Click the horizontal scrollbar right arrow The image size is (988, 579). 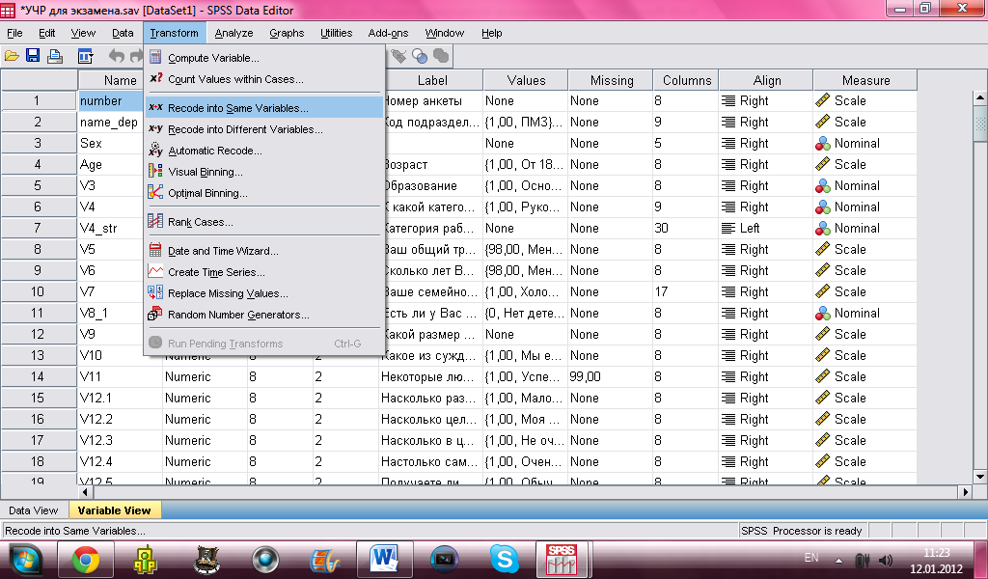click(965, 491)
